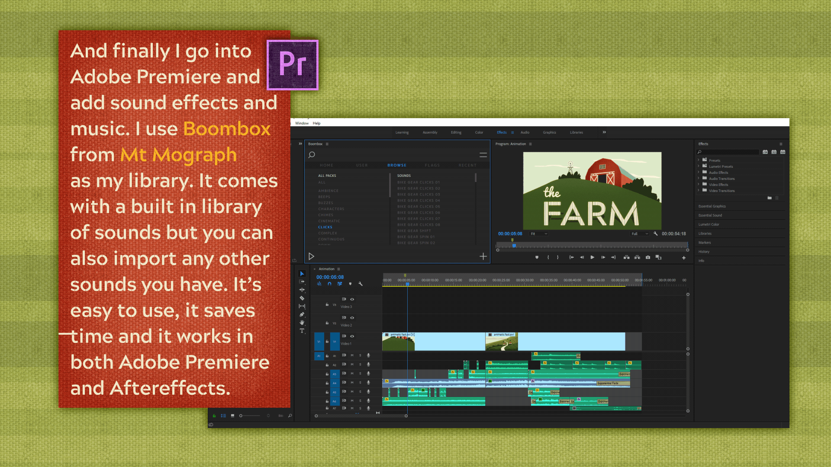
Task: Expand the Audio Effects folder
Action: coord(699,173)
